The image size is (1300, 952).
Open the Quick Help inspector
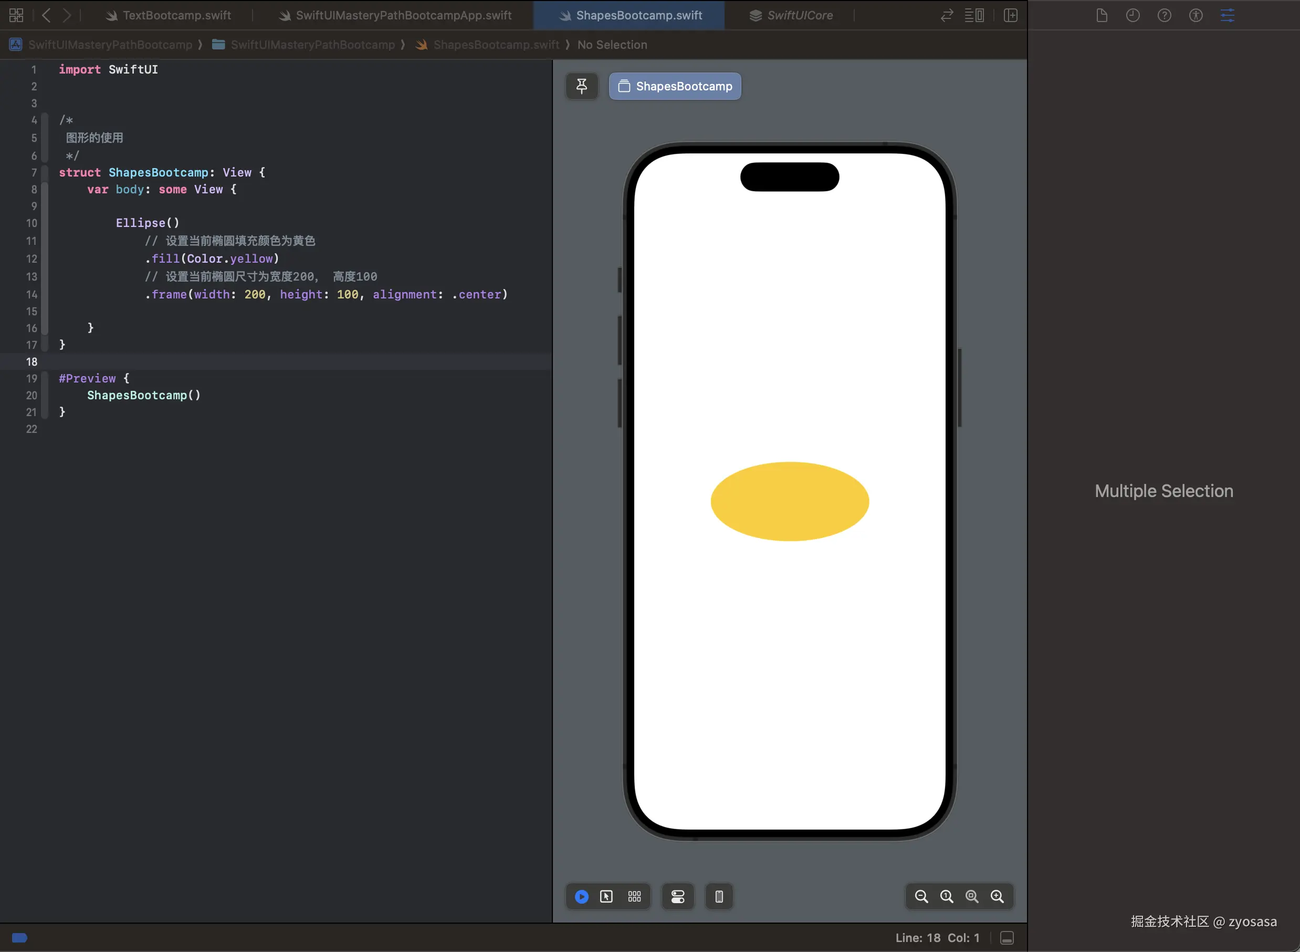tap(1164, 16)
